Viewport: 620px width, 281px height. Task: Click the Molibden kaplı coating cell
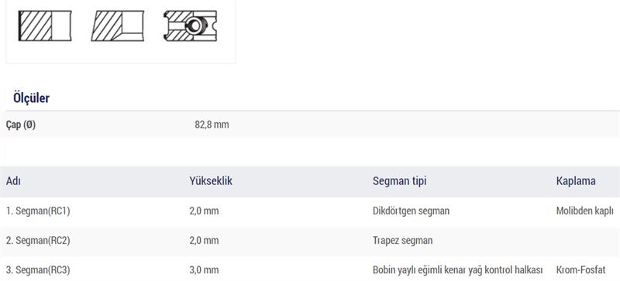tap(585, 211)
